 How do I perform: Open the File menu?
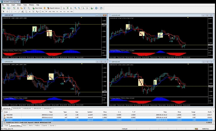click(3, 5)
